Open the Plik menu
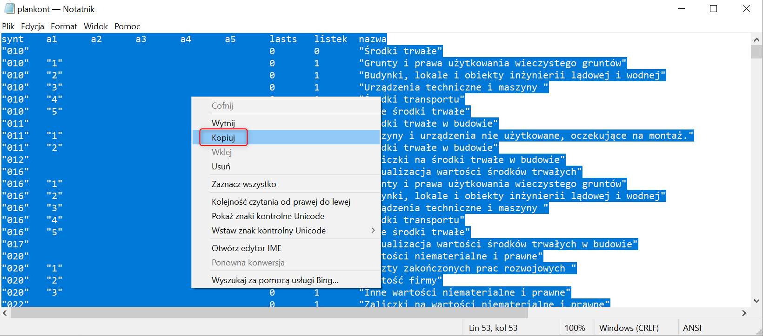 [8, 26]
